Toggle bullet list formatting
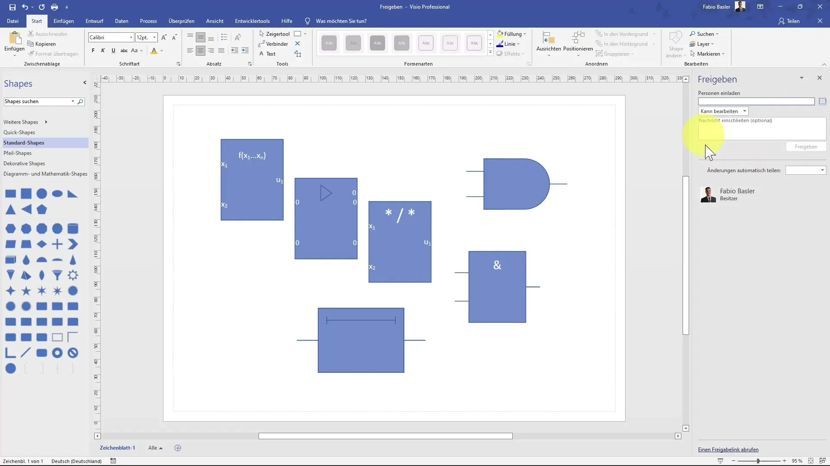830x466 pixels. pos(224,37)
